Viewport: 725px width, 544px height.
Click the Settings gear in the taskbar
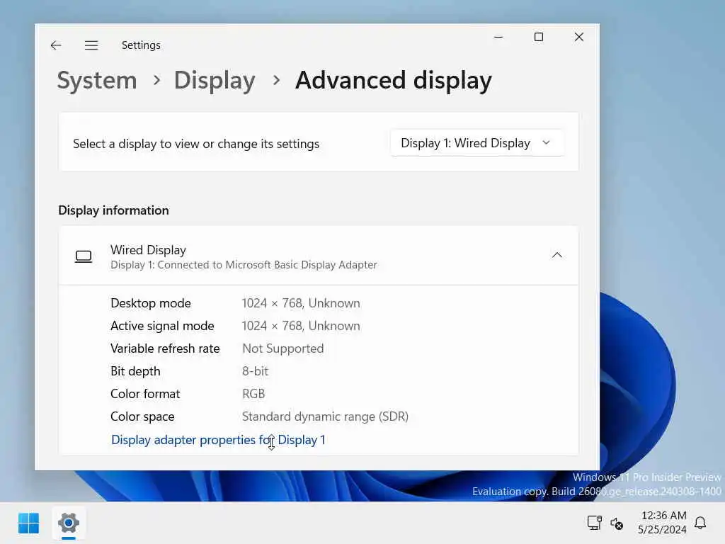(69, 523)
